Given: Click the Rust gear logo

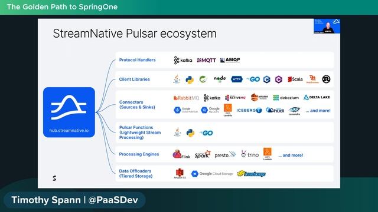Looking at the screenshot, I should click(x=326, y=79).
